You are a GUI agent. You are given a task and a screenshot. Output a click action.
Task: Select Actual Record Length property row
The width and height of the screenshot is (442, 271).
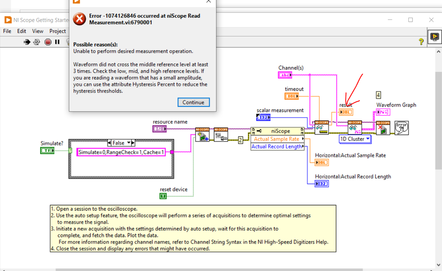pos(277,146)
